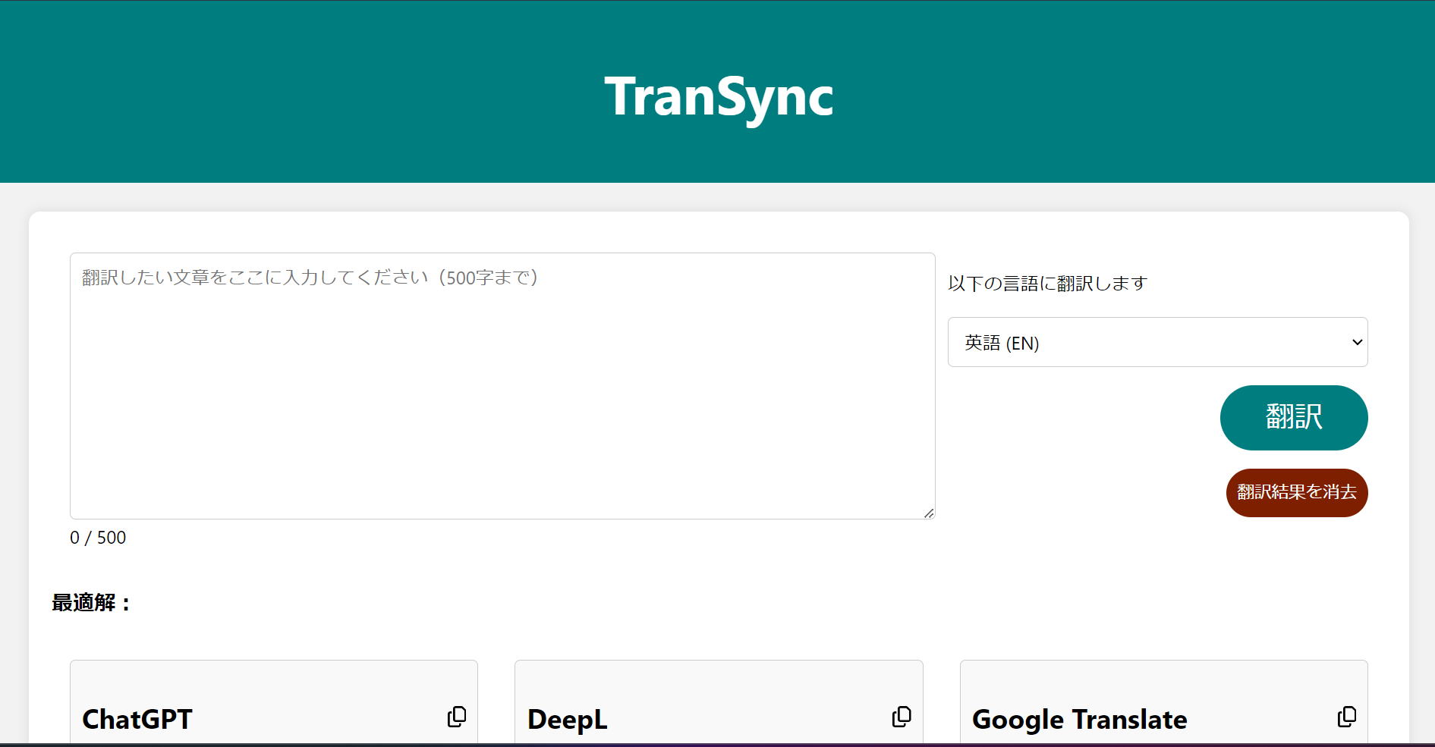Click the textarea resize handle corner
Screen dimensions: 1435x747
click(929, 513)
